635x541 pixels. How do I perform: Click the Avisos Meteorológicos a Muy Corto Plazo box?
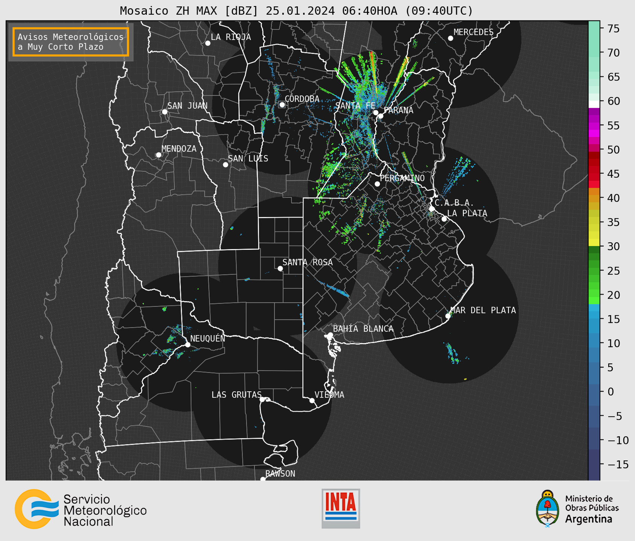pos(71,42)
